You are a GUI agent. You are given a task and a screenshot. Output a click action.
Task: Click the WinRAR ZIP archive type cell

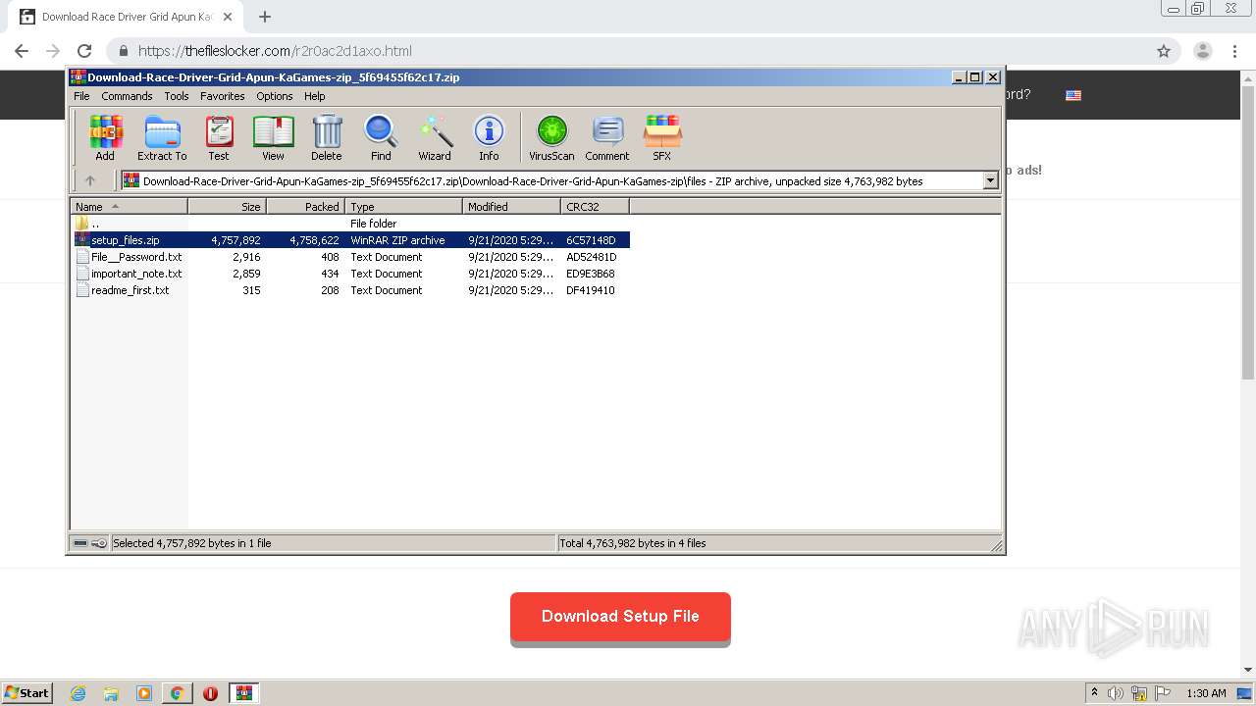[x=397, y=240]
